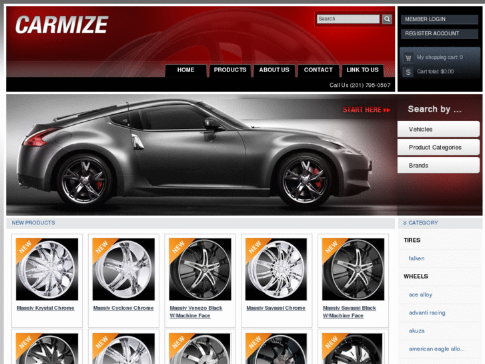Click the Search input field
The image size is (485, 364).
pos(348,19)
